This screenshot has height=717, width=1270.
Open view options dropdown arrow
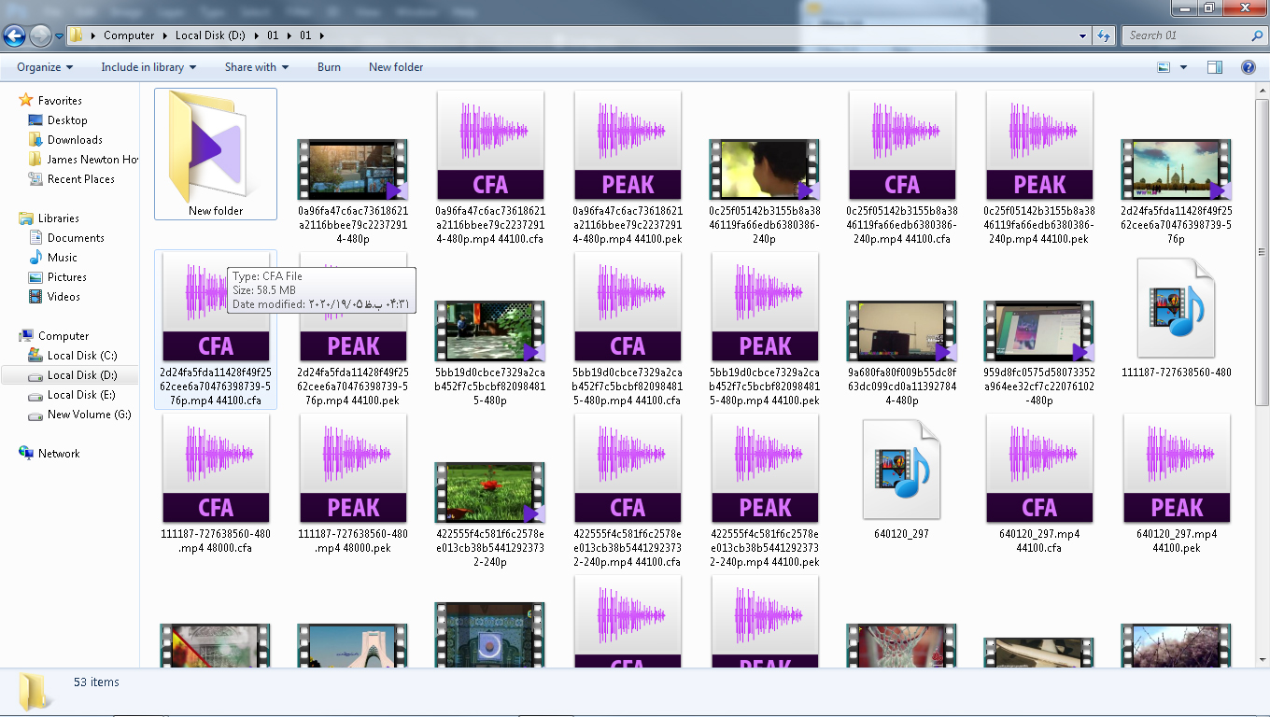click(1183, 67)
